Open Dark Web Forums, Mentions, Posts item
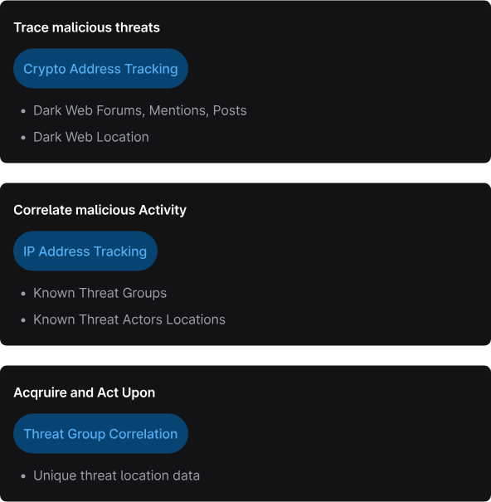This screenshot has height=502, width=491. click(x=140, y=110)
